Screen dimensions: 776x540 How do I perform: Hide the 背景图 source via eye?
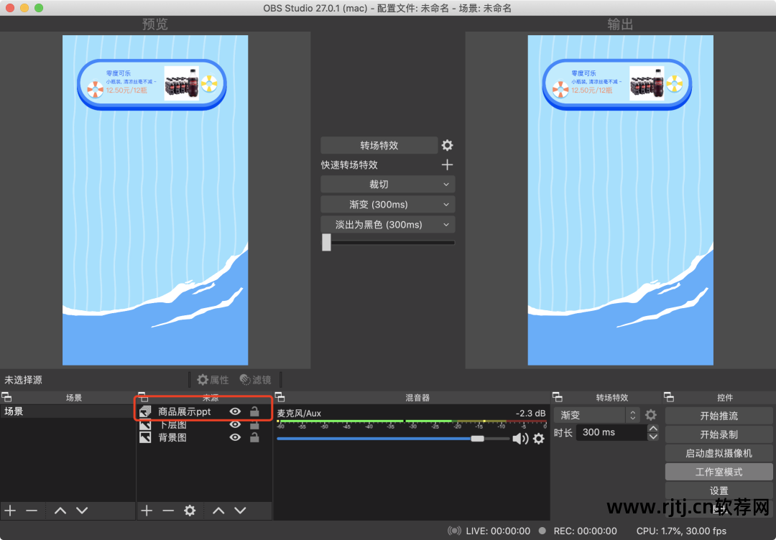[x=235, y=437]
